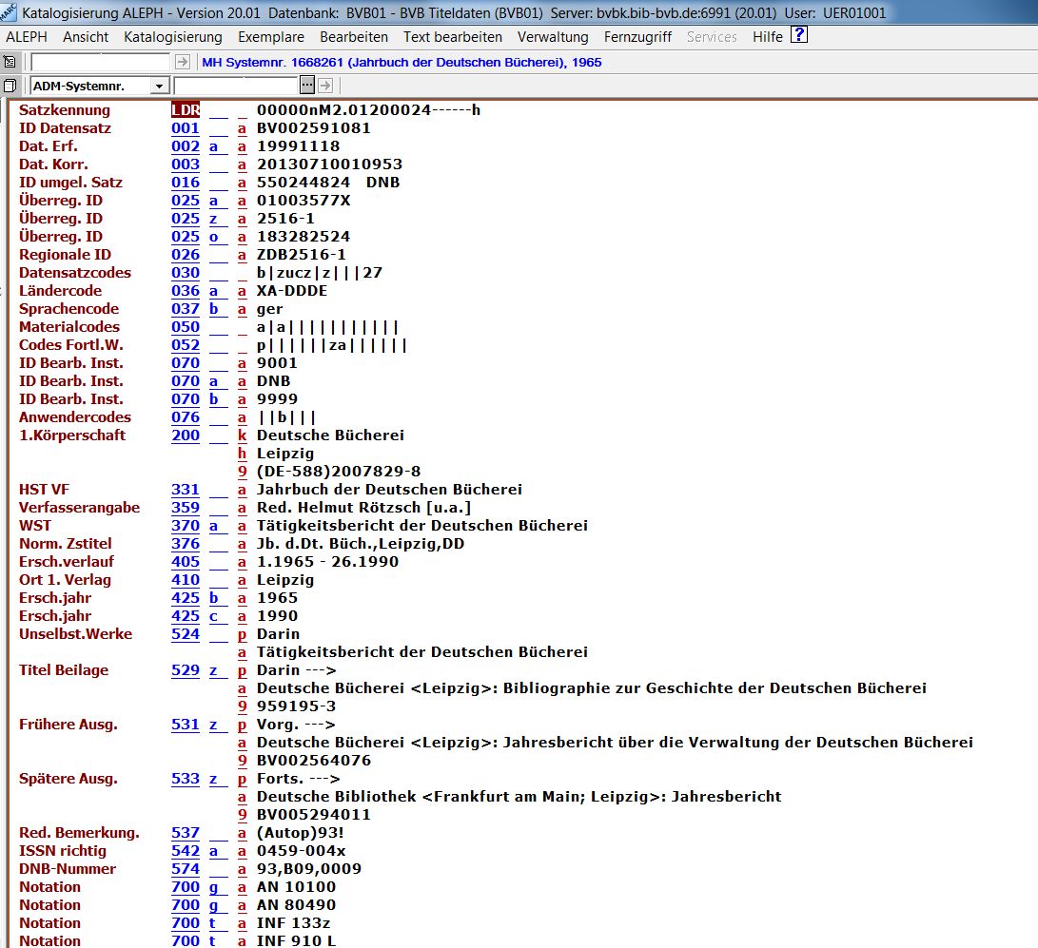Open the Text bearbeiten menu
Viewport: 1038px width, 948px height.
click(452, 37)
